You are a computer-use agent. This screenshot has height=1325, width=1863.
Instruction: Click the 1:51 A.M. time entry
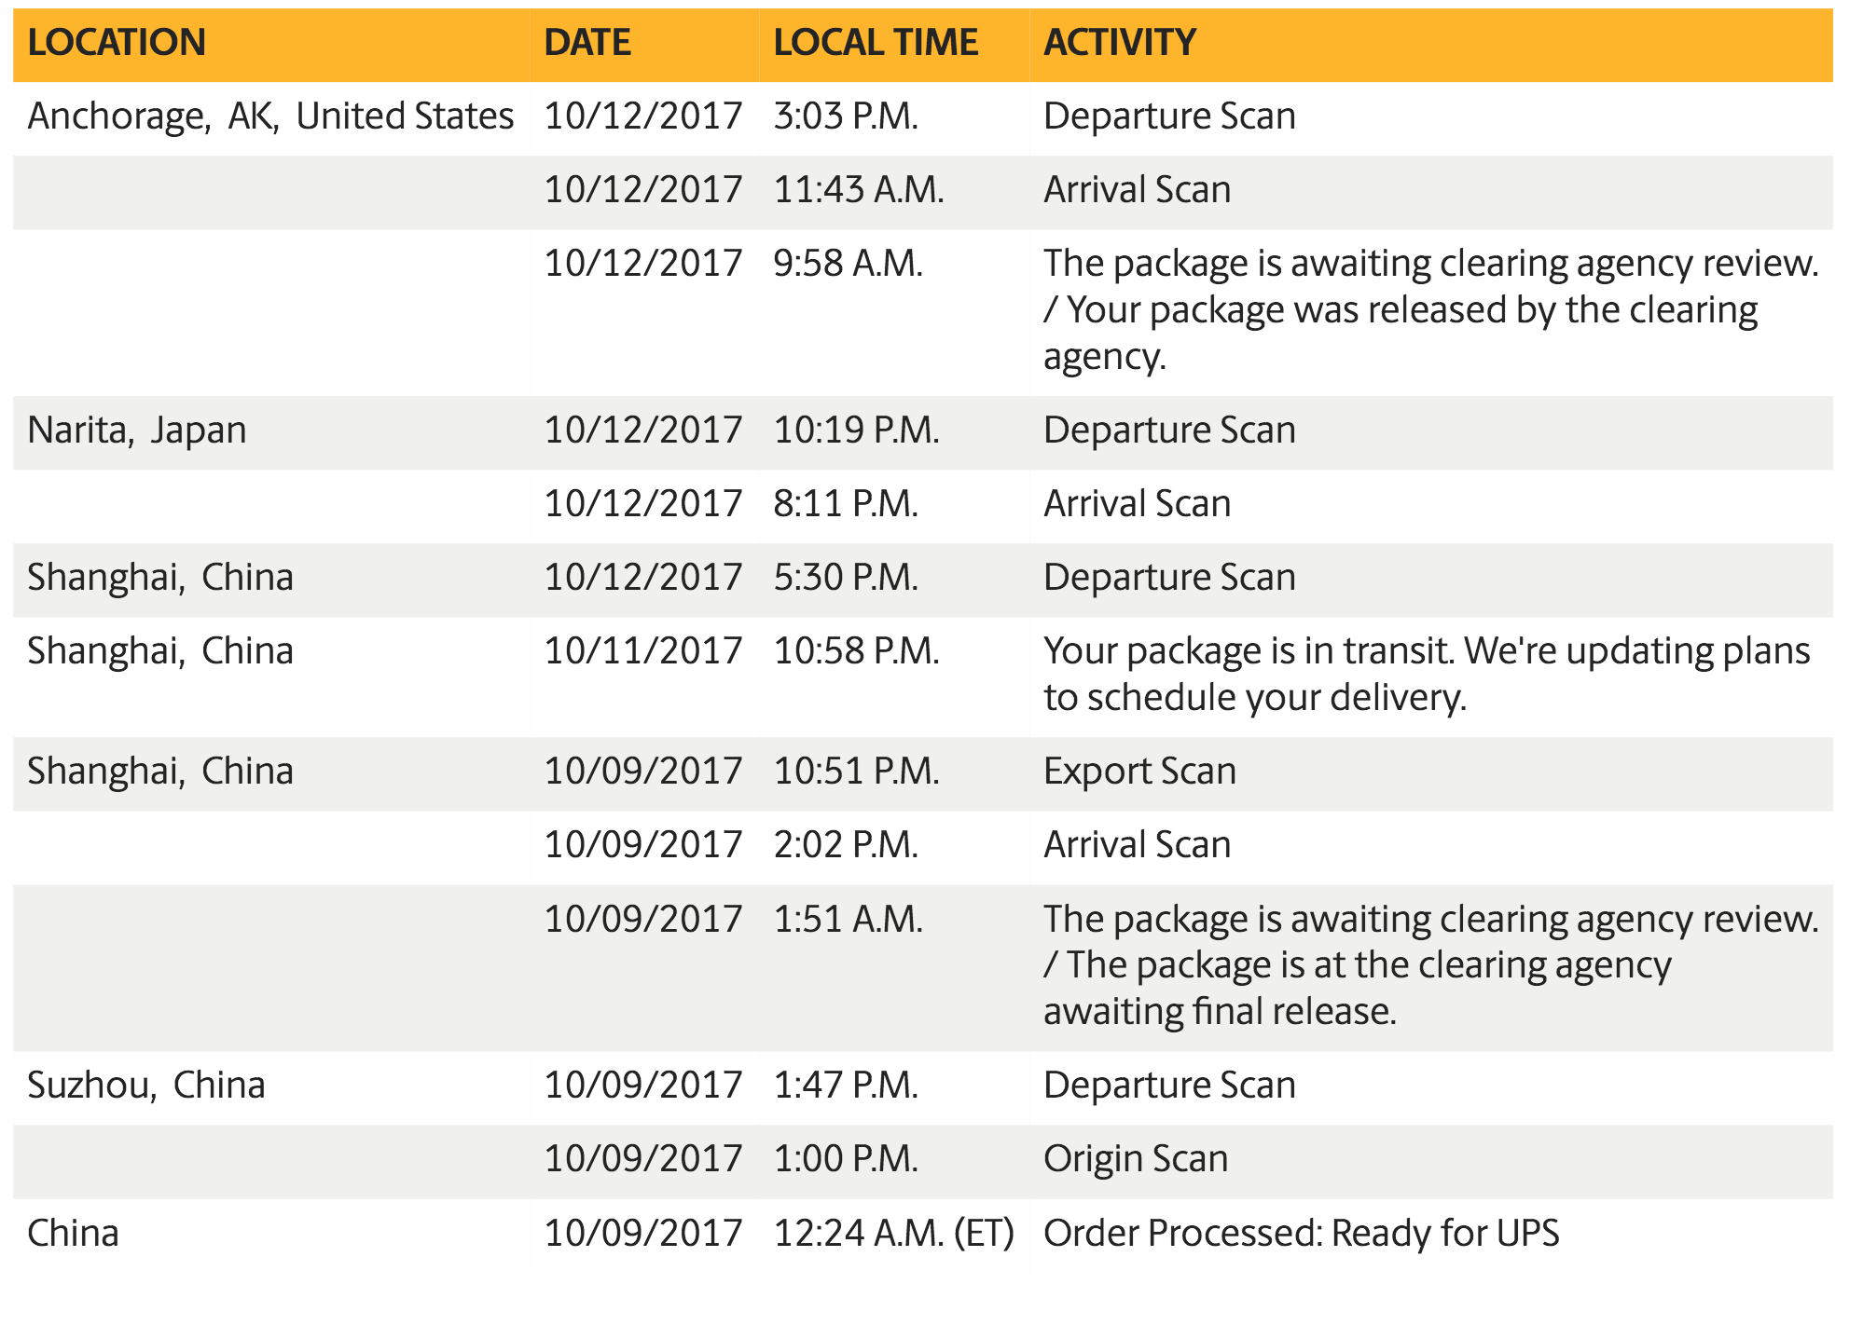(848, 920)
